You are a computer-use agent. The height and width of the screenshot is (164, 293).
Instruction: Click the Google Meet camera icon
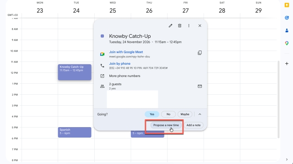tap(102, 54)
